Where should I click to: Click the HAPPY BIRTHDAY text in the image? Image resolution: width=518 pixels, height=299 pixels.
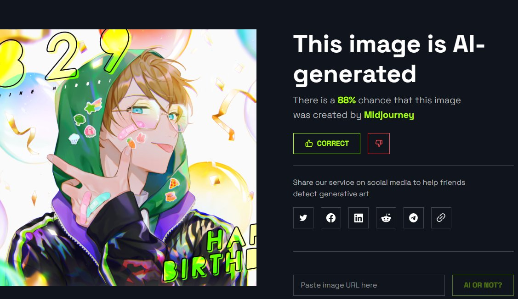[211, 255]
